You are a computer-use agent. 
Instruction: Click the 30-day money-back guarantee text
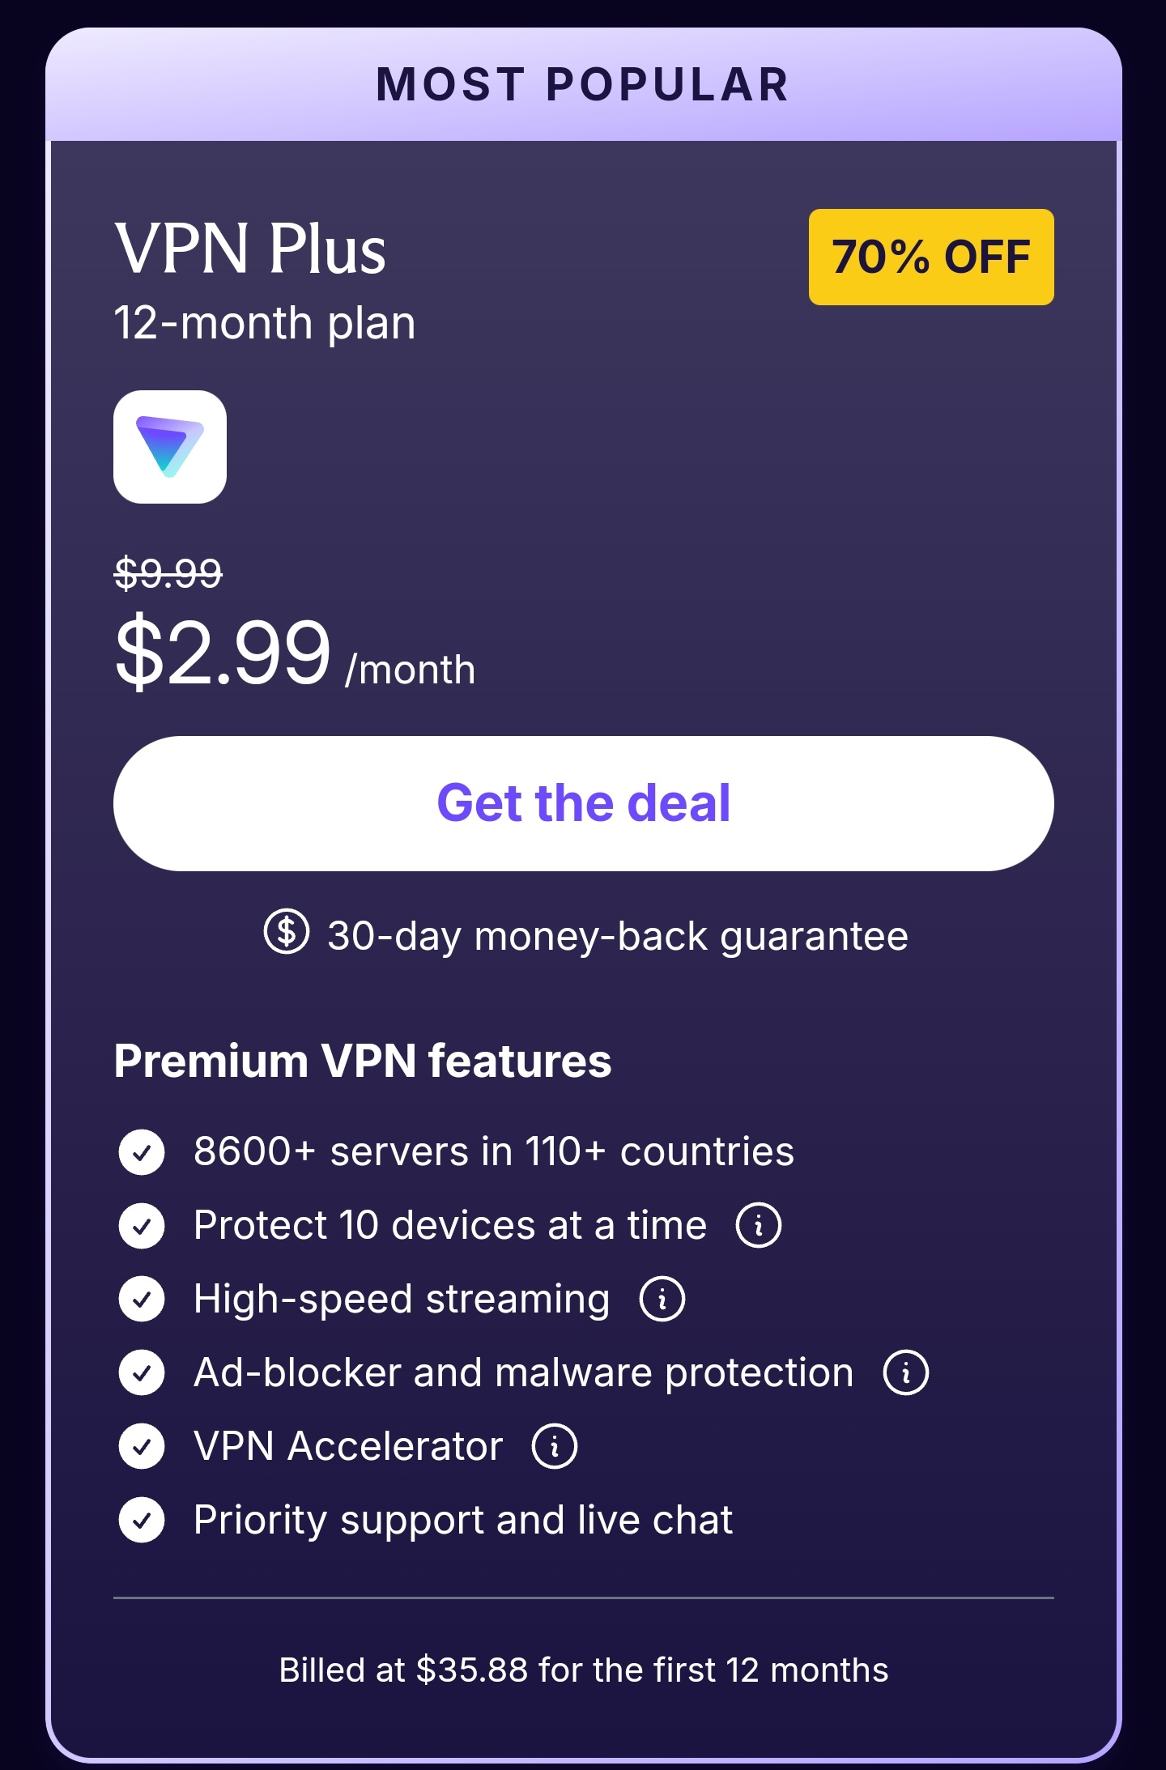pos(618,936)
